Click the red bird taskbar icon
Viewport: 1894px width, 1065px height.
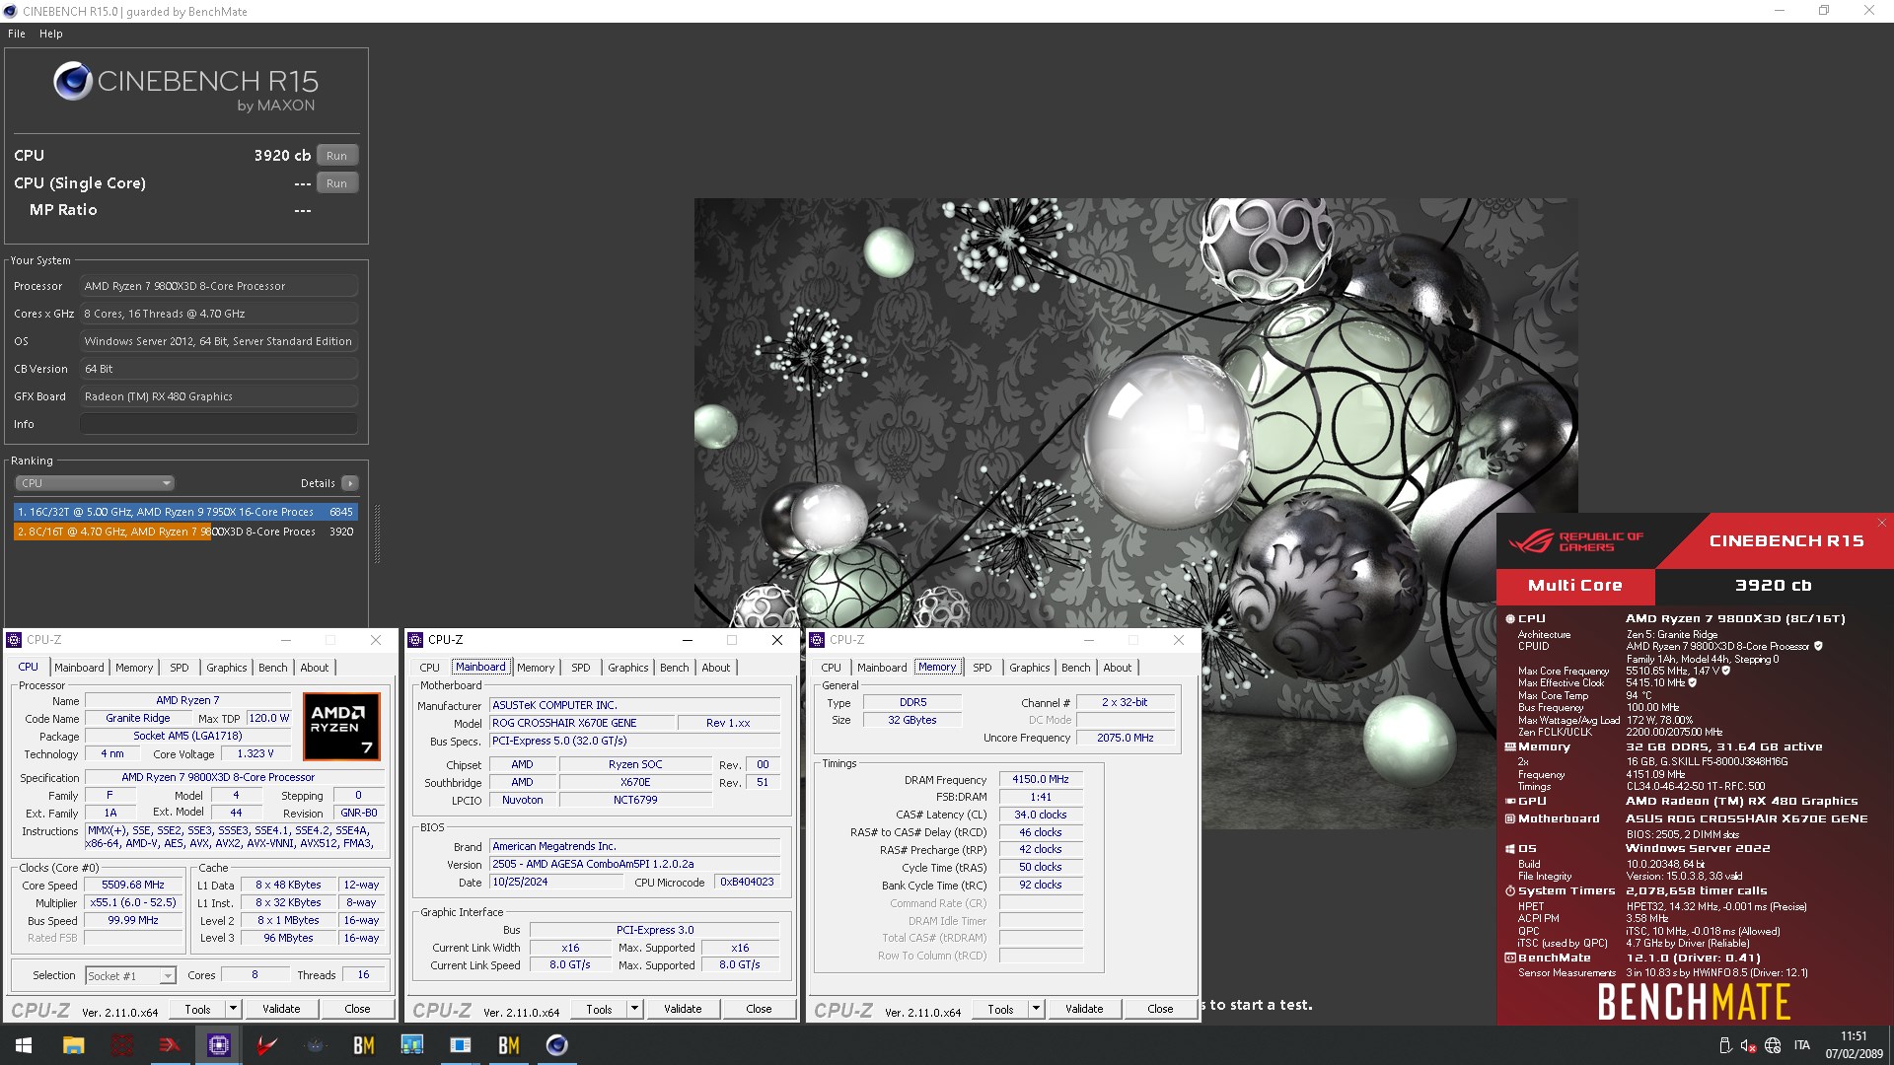(266, 1045)
